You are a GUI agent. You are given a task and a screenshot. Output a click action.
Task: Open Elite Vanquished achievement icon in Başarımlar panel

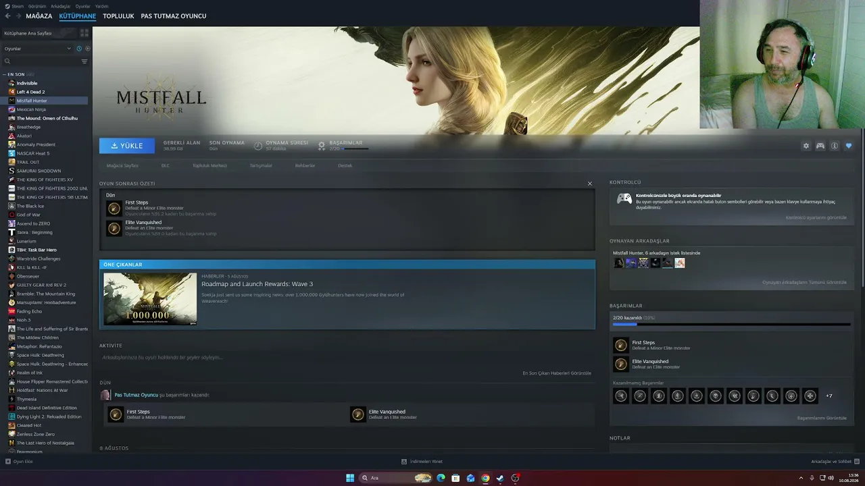point(620,364)
